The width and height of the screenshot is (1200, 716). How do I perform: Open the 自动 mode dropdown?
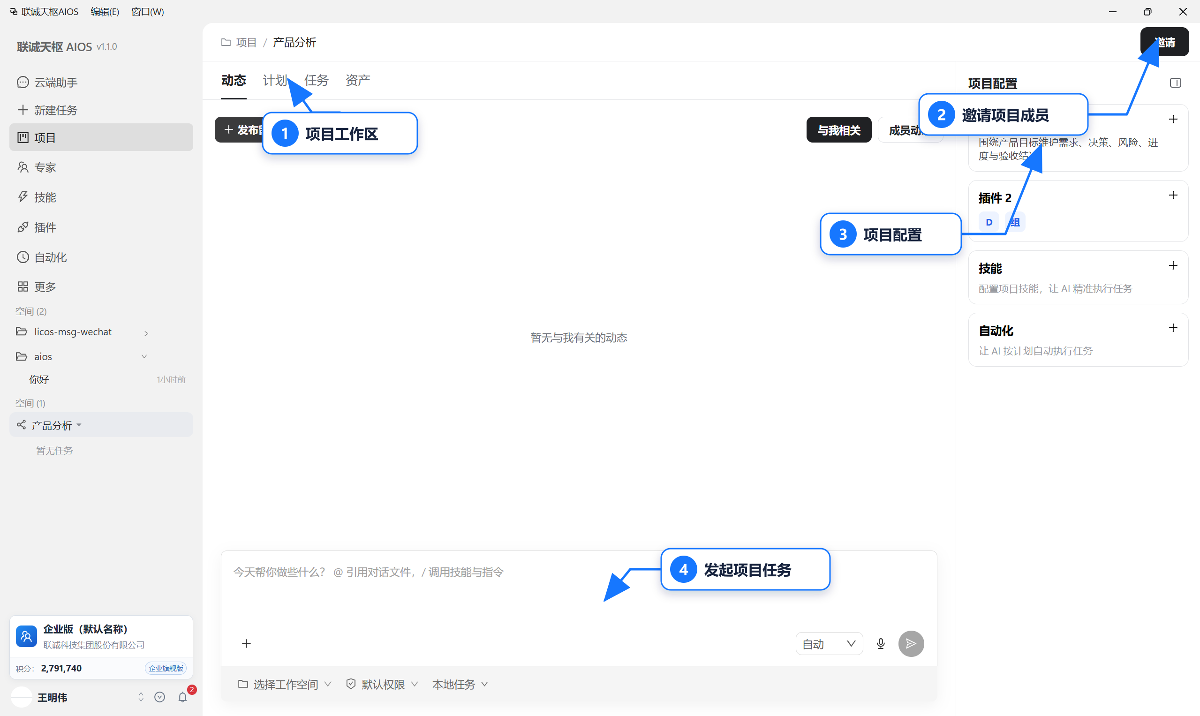[x=829, y=644]
